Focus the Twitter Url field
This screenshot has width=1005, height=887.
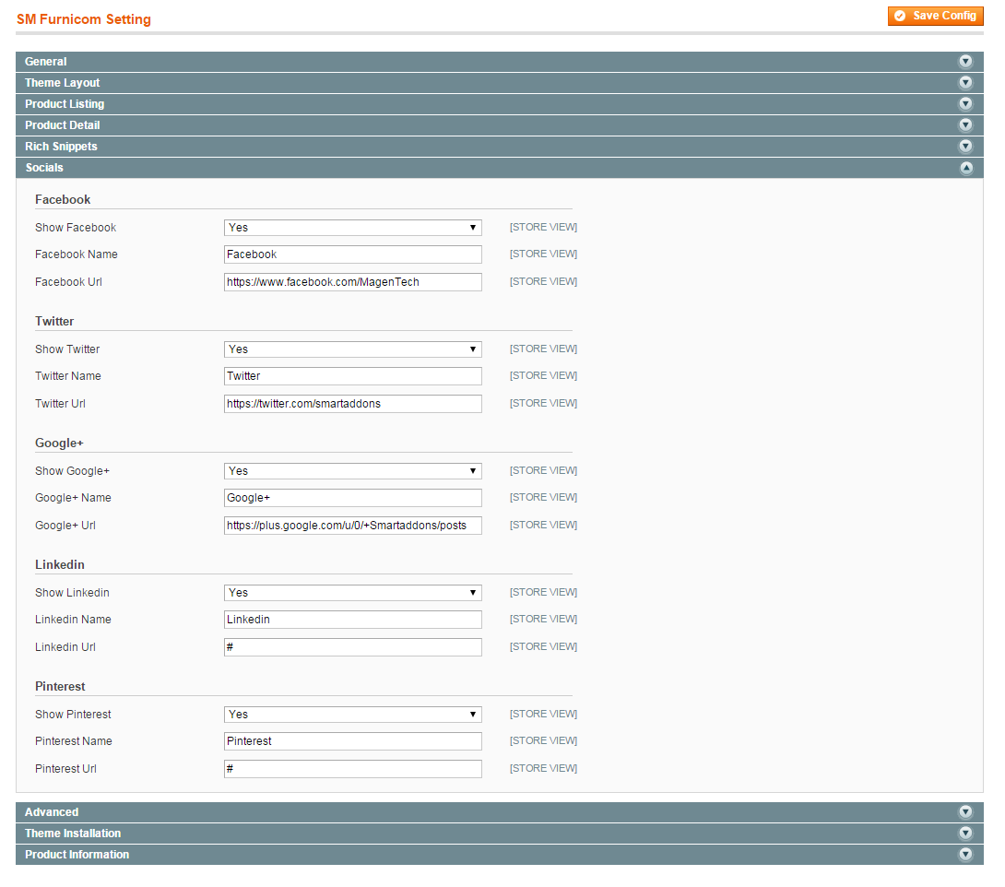352,404
